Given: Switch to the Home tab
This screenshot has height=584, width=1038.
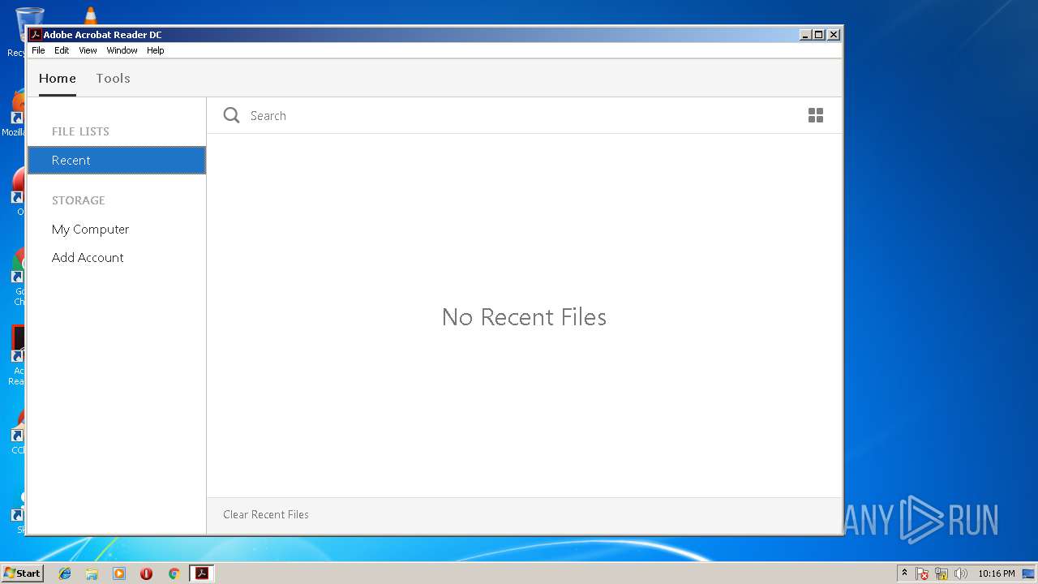Looking at the screenshot, I should click(x=58, y=79).
